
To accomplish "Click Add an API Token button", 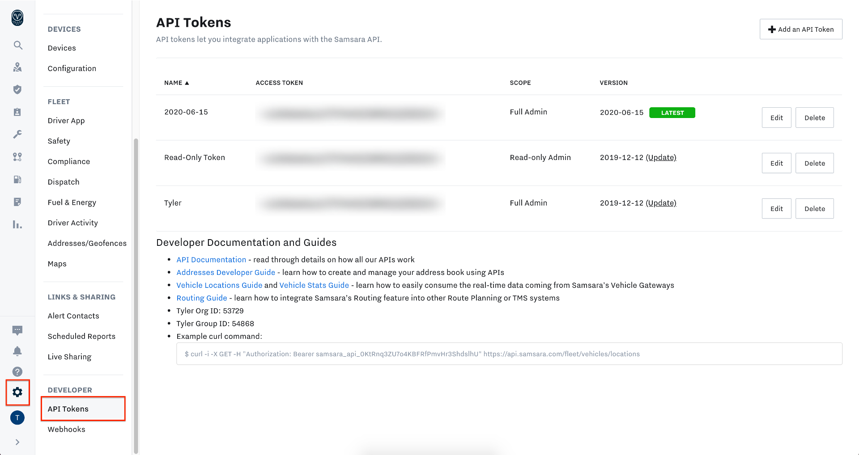I will (801, 29).
